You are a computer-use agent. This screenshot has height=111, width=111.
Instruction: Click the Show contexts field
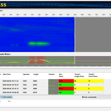pos(104,97)
